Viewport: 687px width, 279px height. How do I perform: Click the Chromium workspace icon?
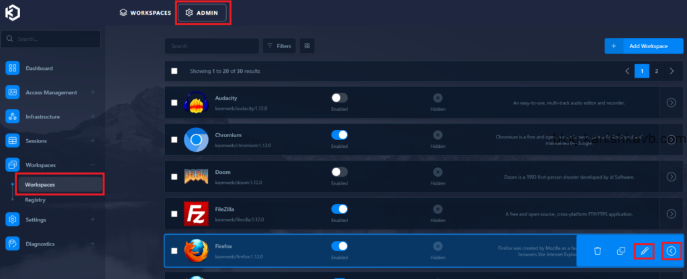coord(196,140)
